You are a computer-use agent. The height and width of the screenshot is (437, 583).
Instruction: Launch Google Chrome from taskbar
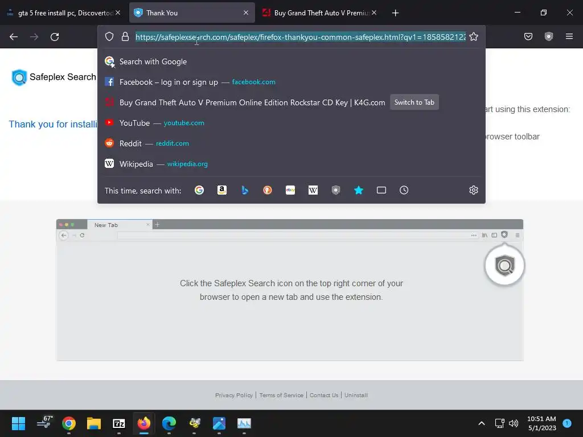coord(69,423)
